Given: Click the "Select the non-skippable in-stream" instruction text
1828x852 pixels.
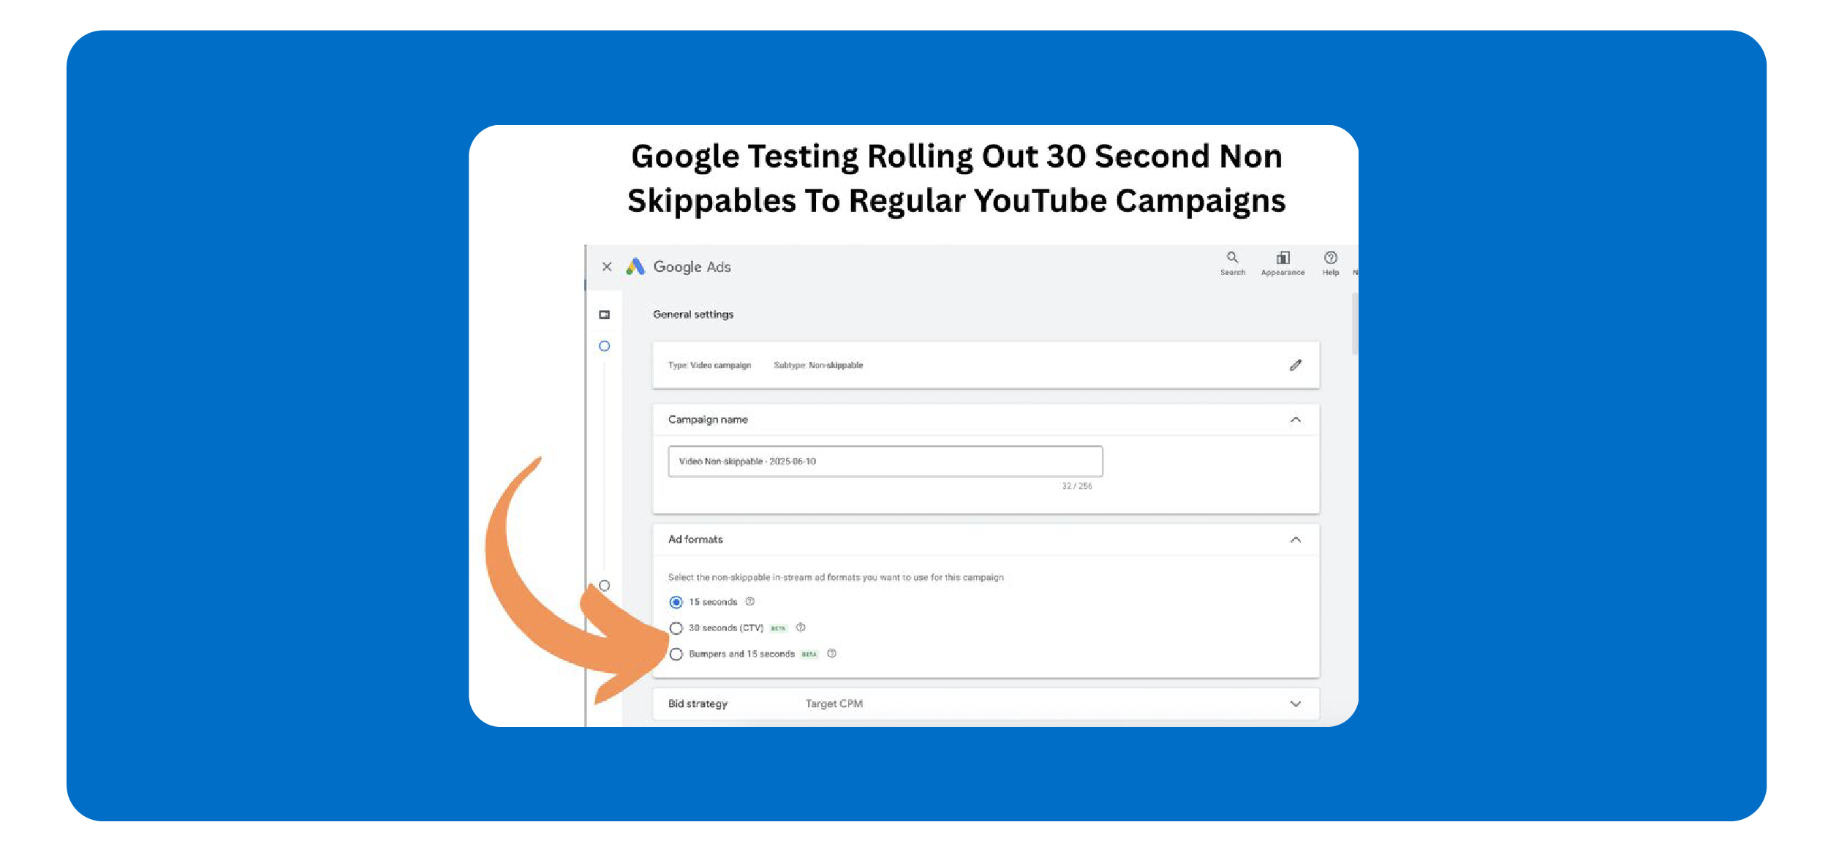Looking at the screenshot, I should (x=836, y=578).
